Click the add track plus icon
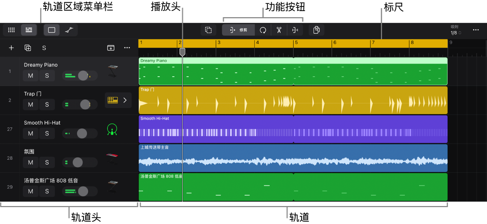This screenshot has height=224, width=487. (12, 48)
